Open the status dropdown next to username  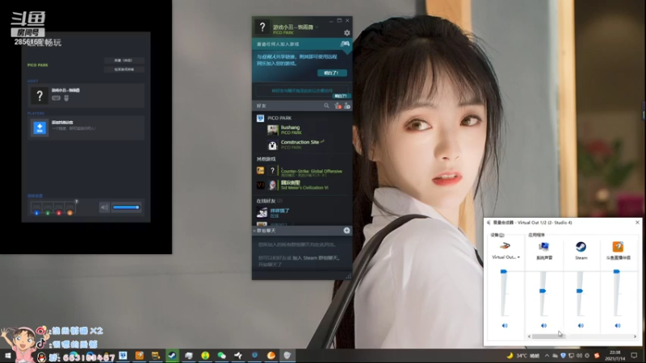pyautogui.click(x=317, y=27)
